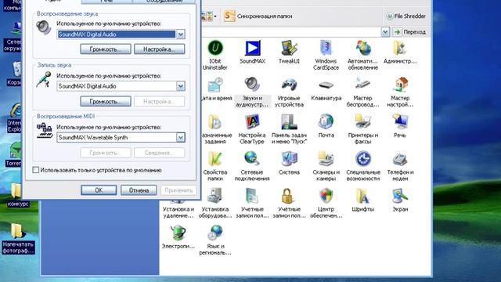Open Игровые устройства
This screenshot has width=501, height=282.
click(289, 92)
